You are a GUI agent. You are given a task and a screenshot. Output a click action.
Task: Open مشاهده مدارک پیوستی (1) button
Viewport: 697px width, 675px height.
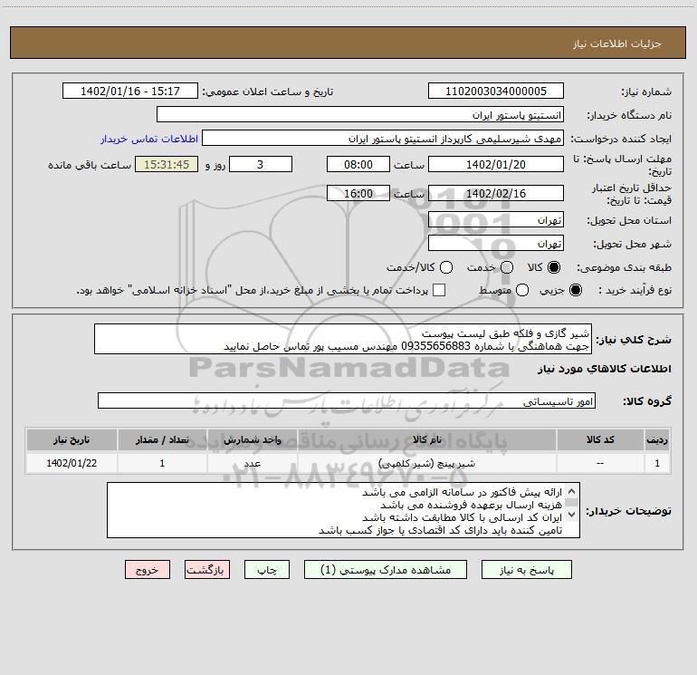(386, 570)
